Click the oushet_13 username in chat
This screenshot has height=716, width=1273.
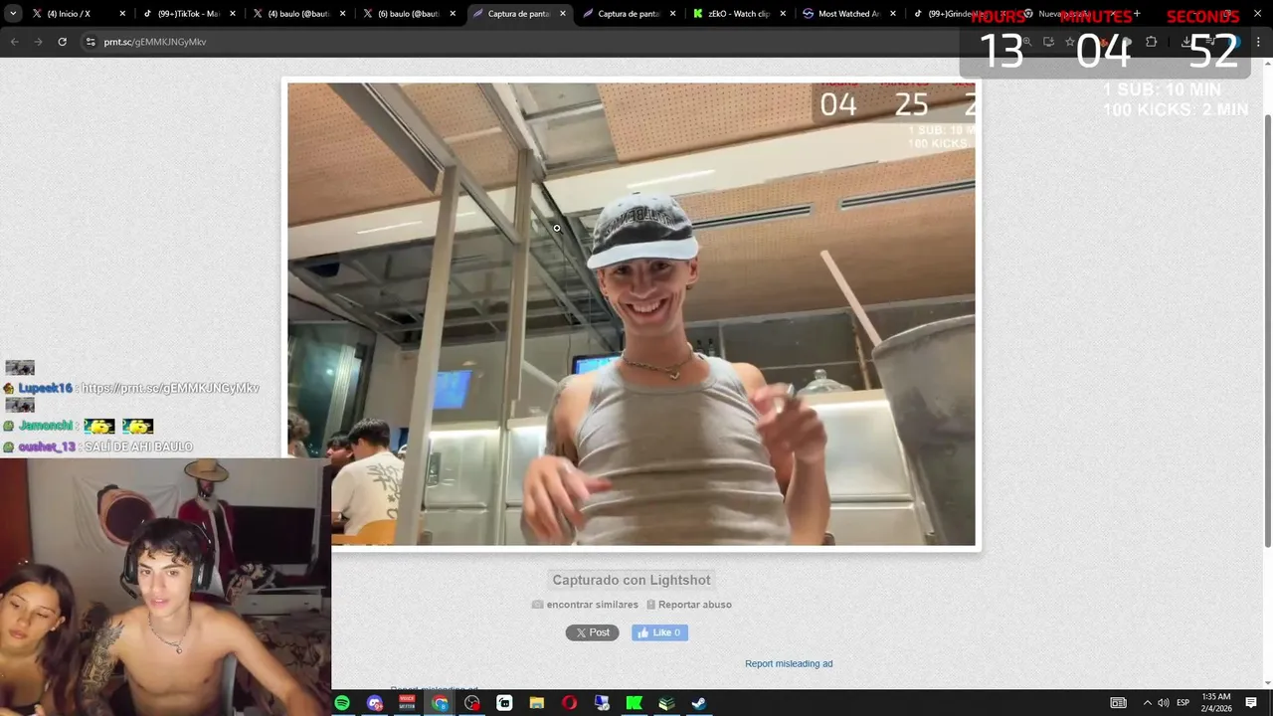[47, 447]
